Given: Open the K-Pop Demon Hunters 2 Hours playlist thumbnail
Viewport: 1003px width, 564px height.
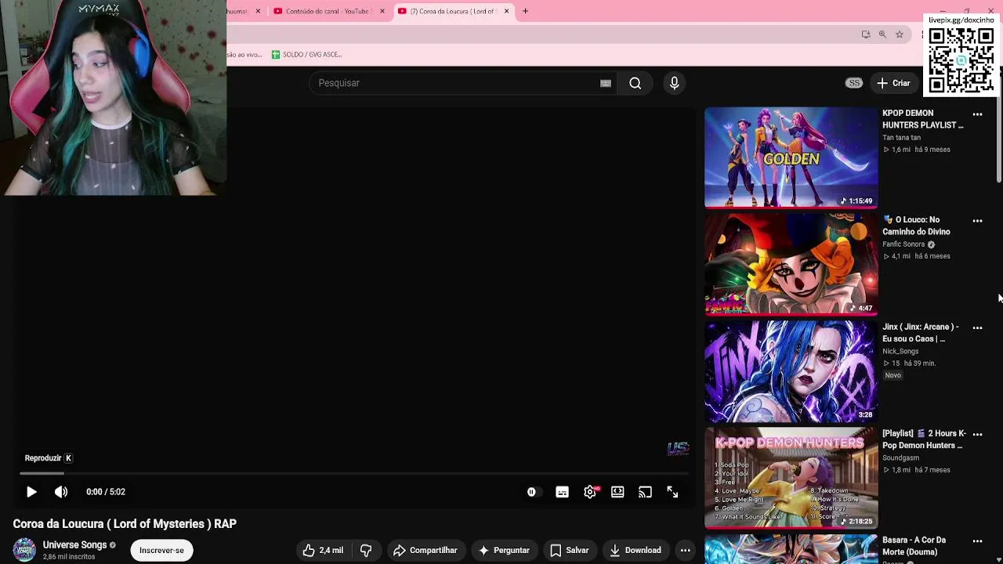Looking at the screenshot, I should click(x=791, y=478).
